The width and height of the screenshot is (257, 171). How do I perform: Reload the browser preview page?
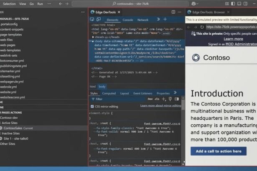coord(202,27)
